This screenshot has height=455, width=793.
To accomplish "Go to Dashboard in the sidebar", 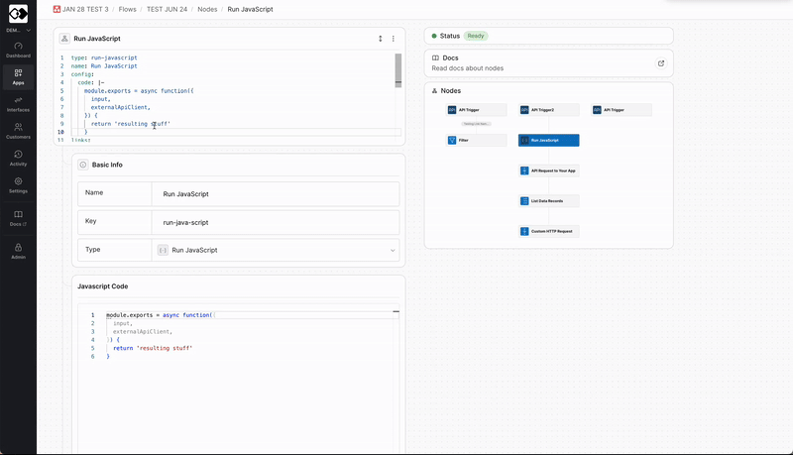I will point(18,50).
